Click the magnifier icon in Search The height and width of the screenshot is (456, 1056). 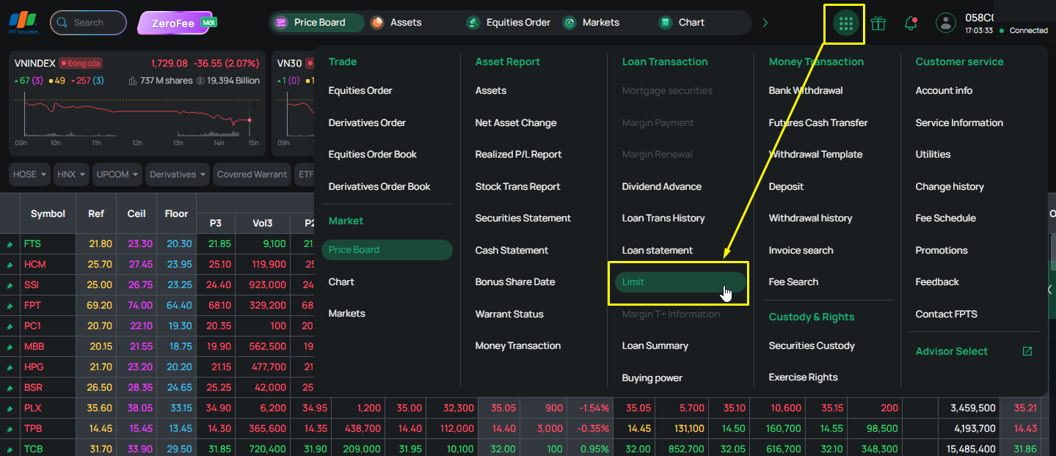[62, 23]
